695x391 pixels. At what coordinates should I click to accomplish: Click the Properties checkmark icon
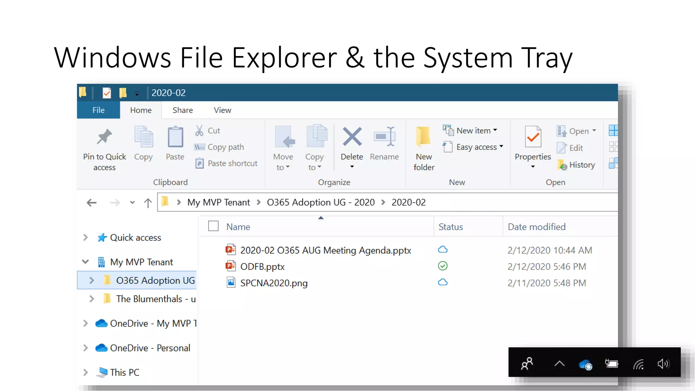533,136
